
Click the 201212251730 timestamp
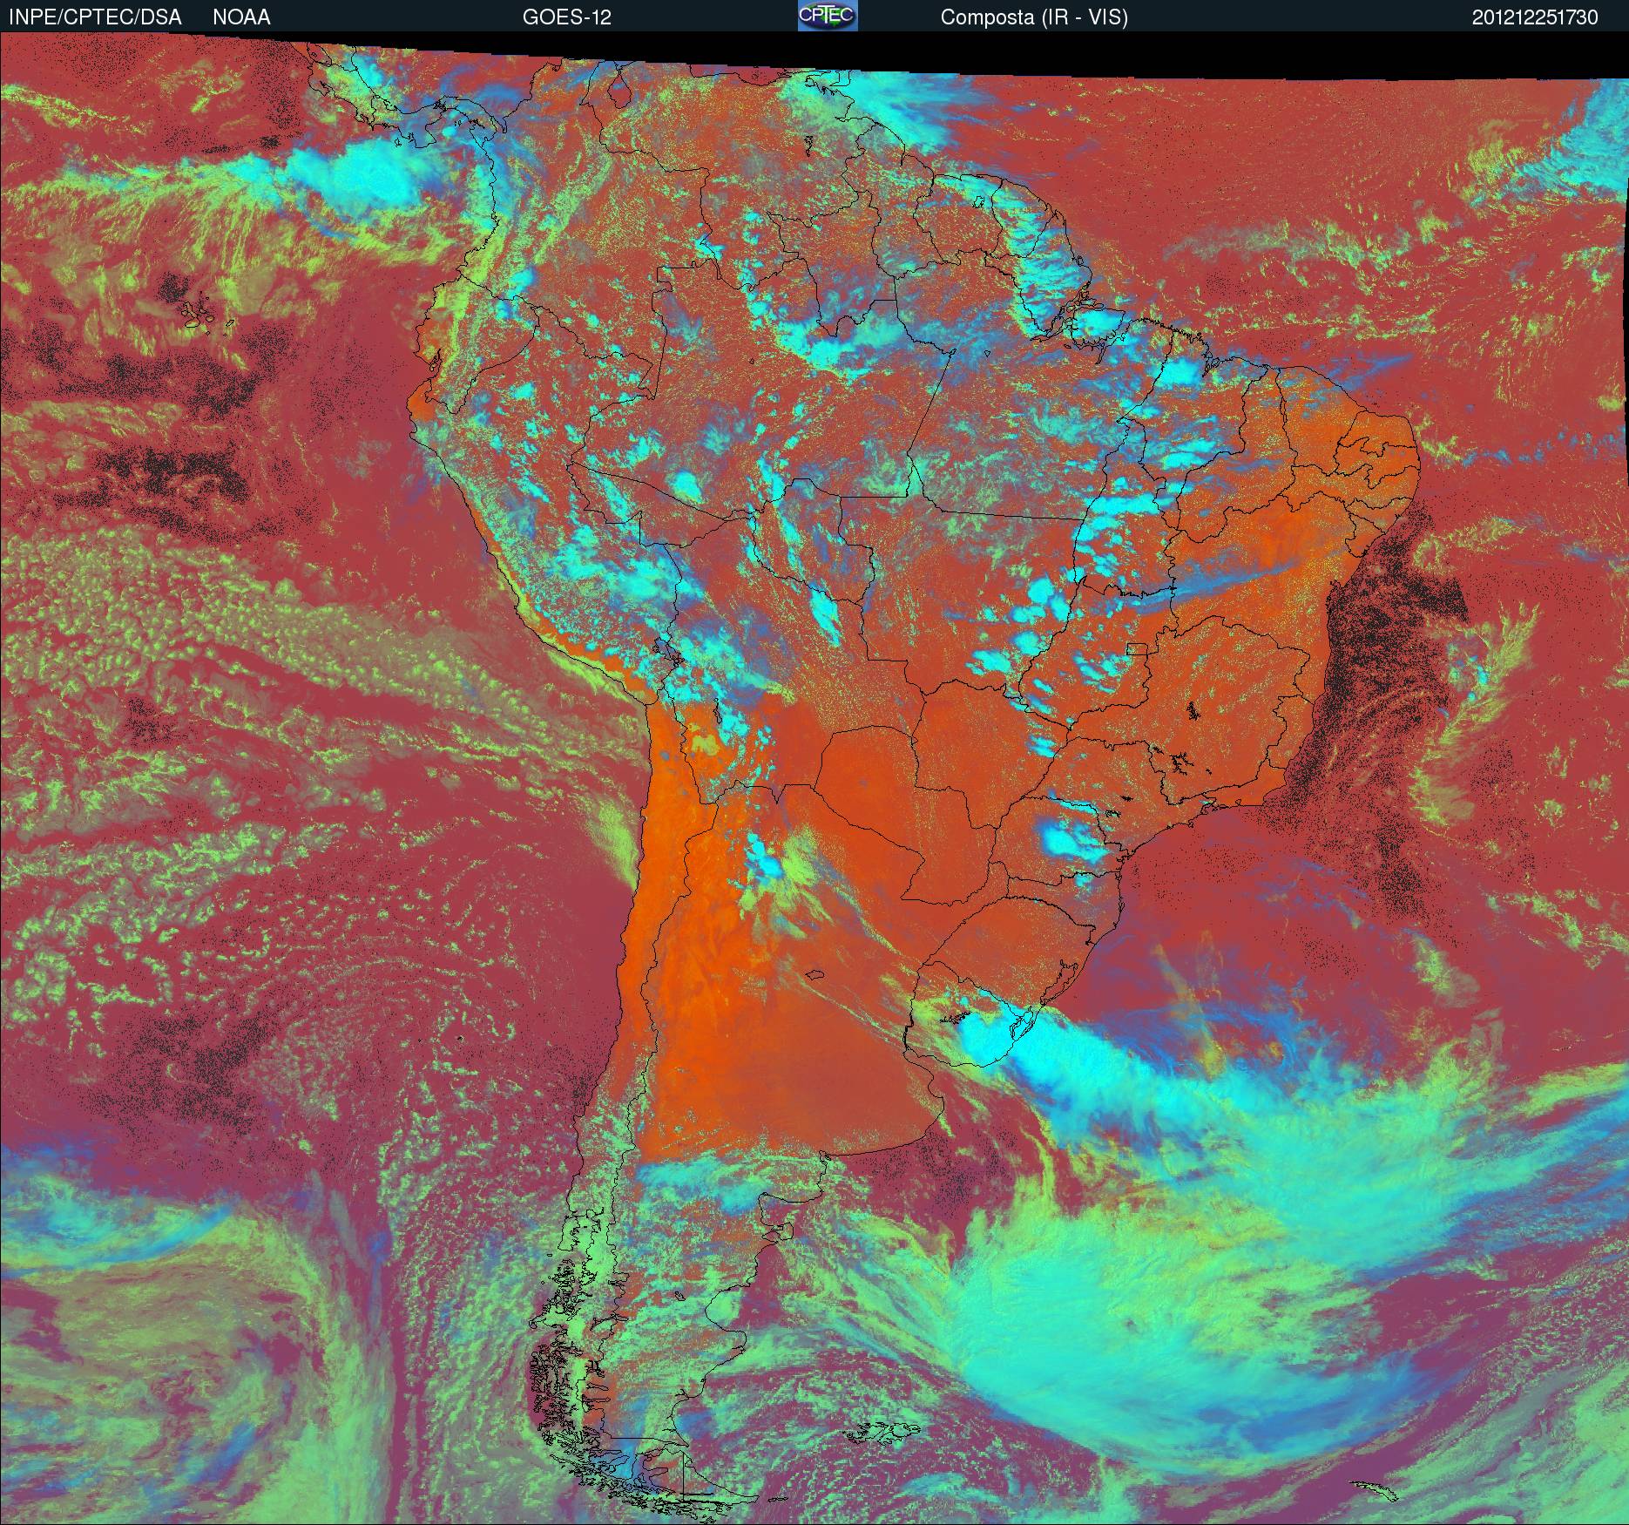[1536, 17]
